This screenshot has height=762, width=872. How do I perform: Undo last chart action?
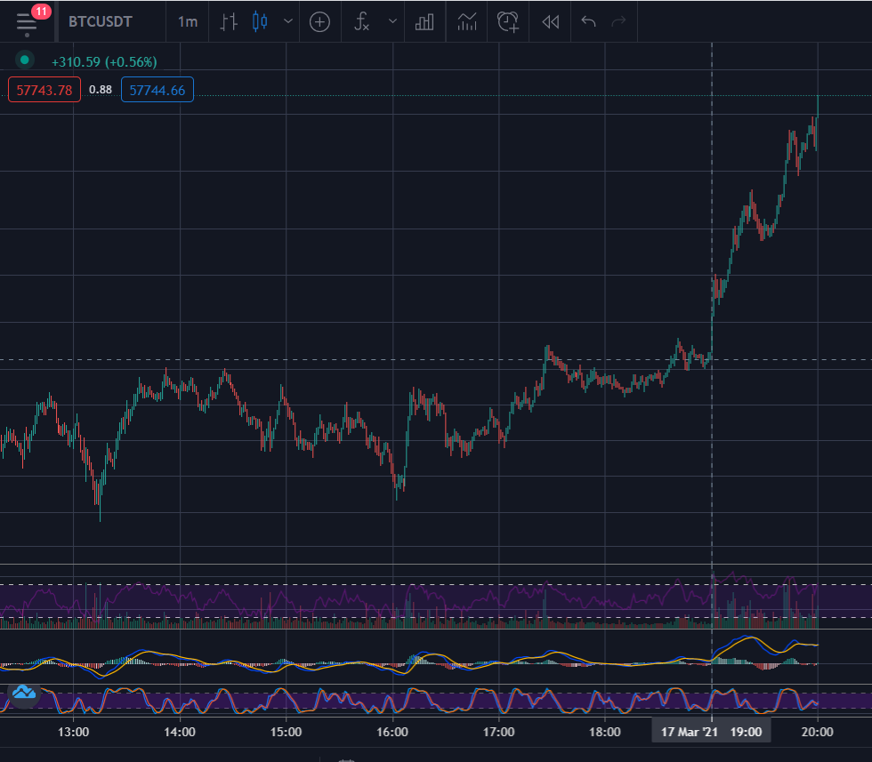(588, 21)
